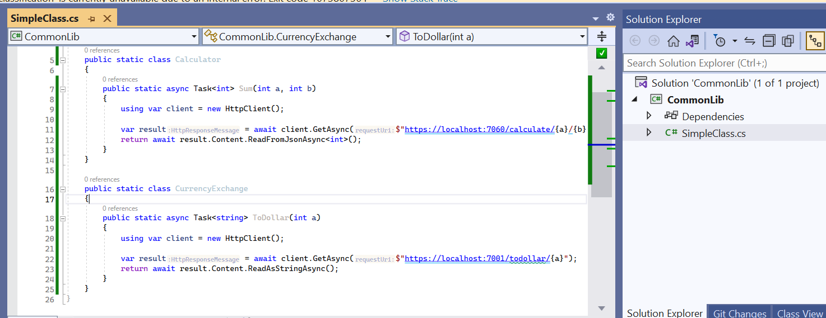This screenshot has height=318, width=826.
Task: Click the Show All Files icon
Action: (x=788, y=41)
